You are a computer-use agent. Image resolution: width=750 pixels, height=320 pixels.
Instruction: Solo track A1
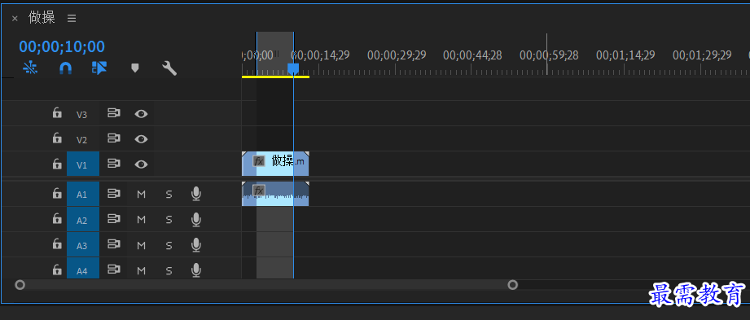[x=169, y=195]
